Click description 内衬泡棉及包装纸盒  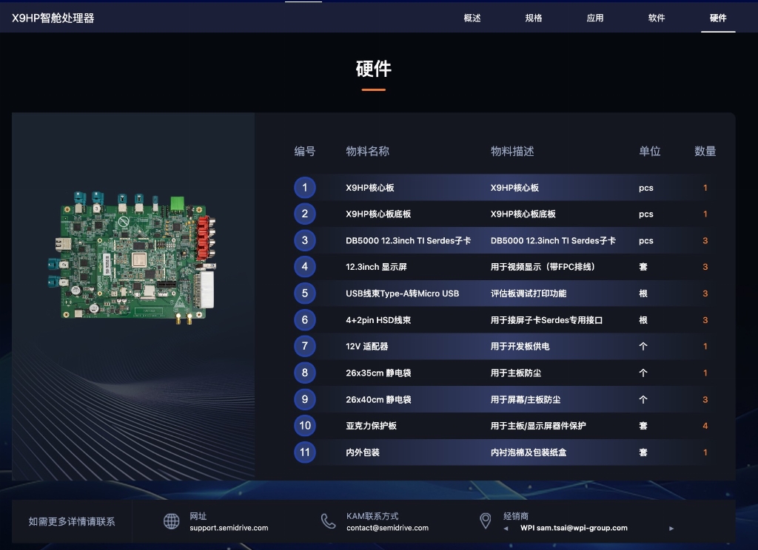pyautogui.click(x=529, y=452)
